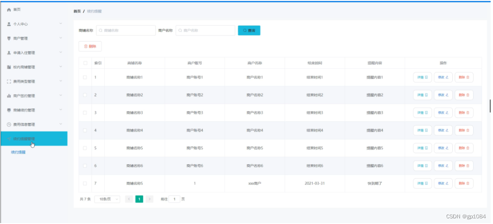Screen dimensions: 493x224
Task: Click the blue 查询 search button
Action: pyautogui.click(x=249, y=31)
